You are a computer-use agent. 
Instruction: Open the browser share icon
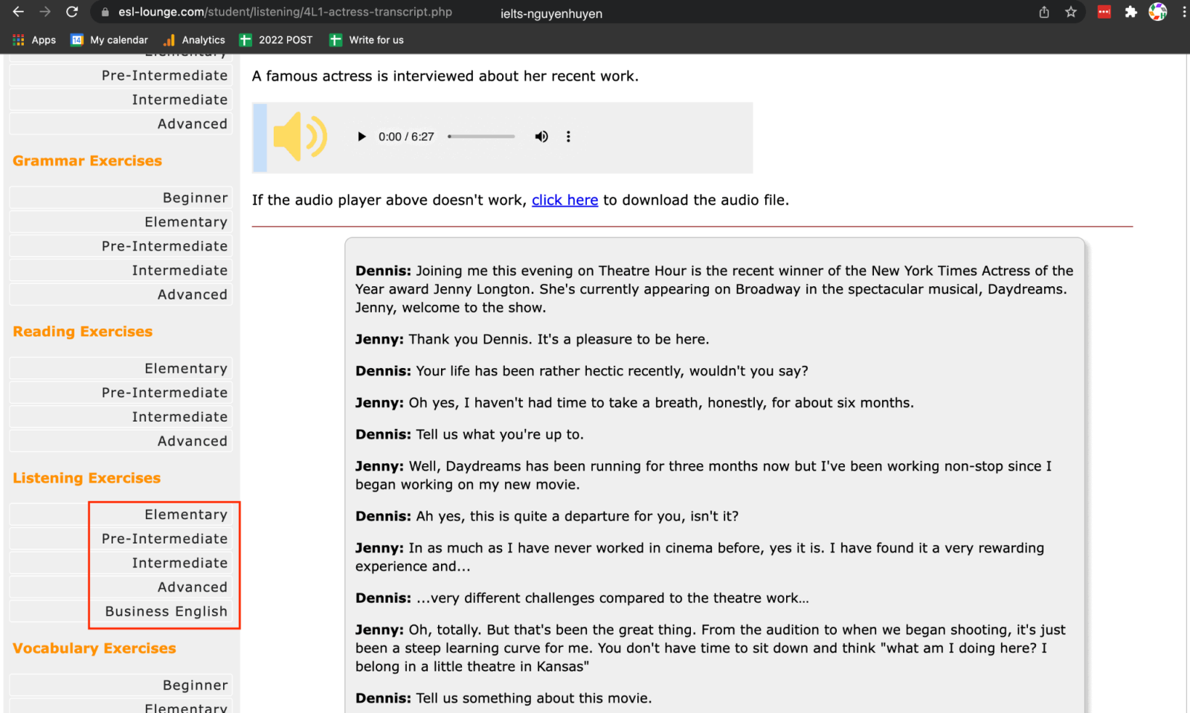tap(1044, 12)
